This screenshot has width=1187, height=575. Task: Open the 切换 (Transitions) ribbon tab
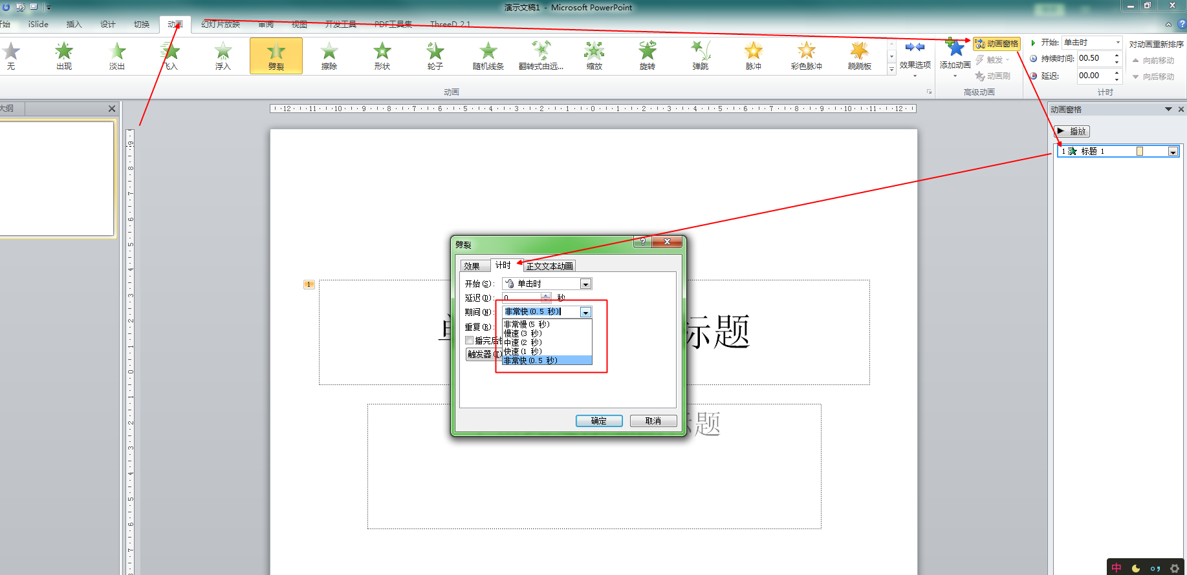pos(142,24)
